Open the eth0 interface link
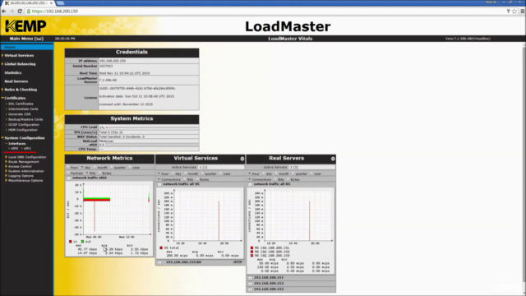 tap(15, 148)
